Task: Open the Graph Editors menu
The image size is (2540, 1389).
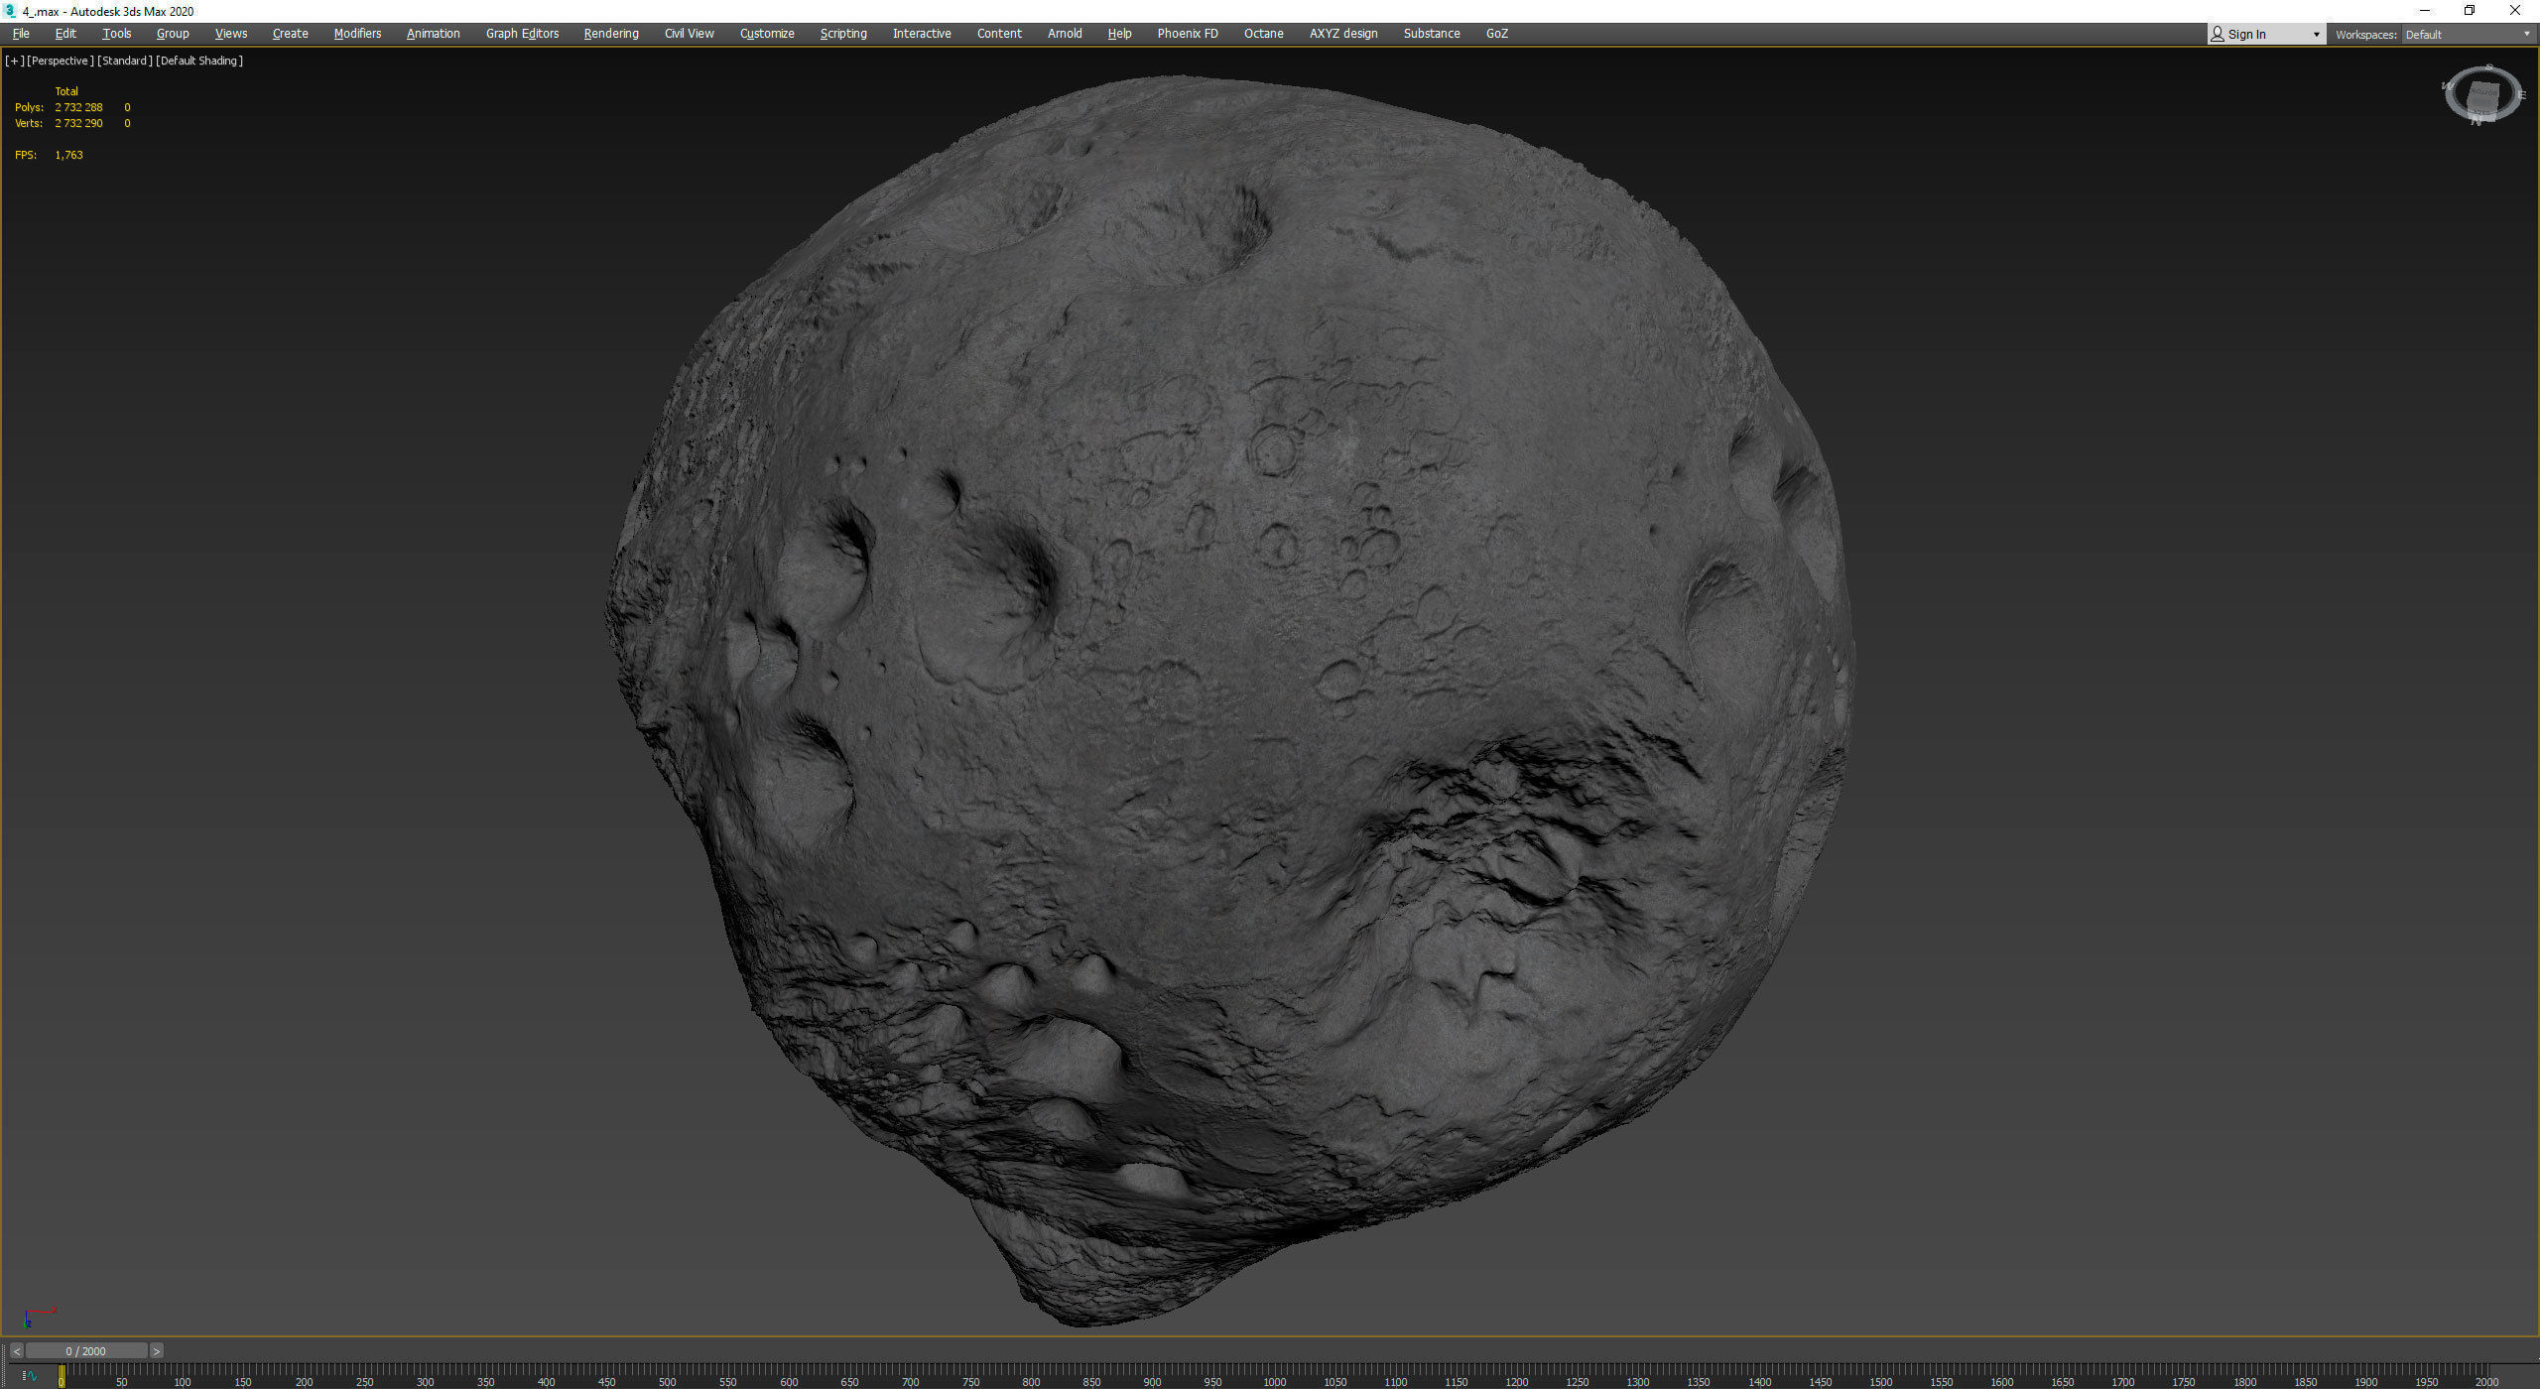Action: click(523, 34)
